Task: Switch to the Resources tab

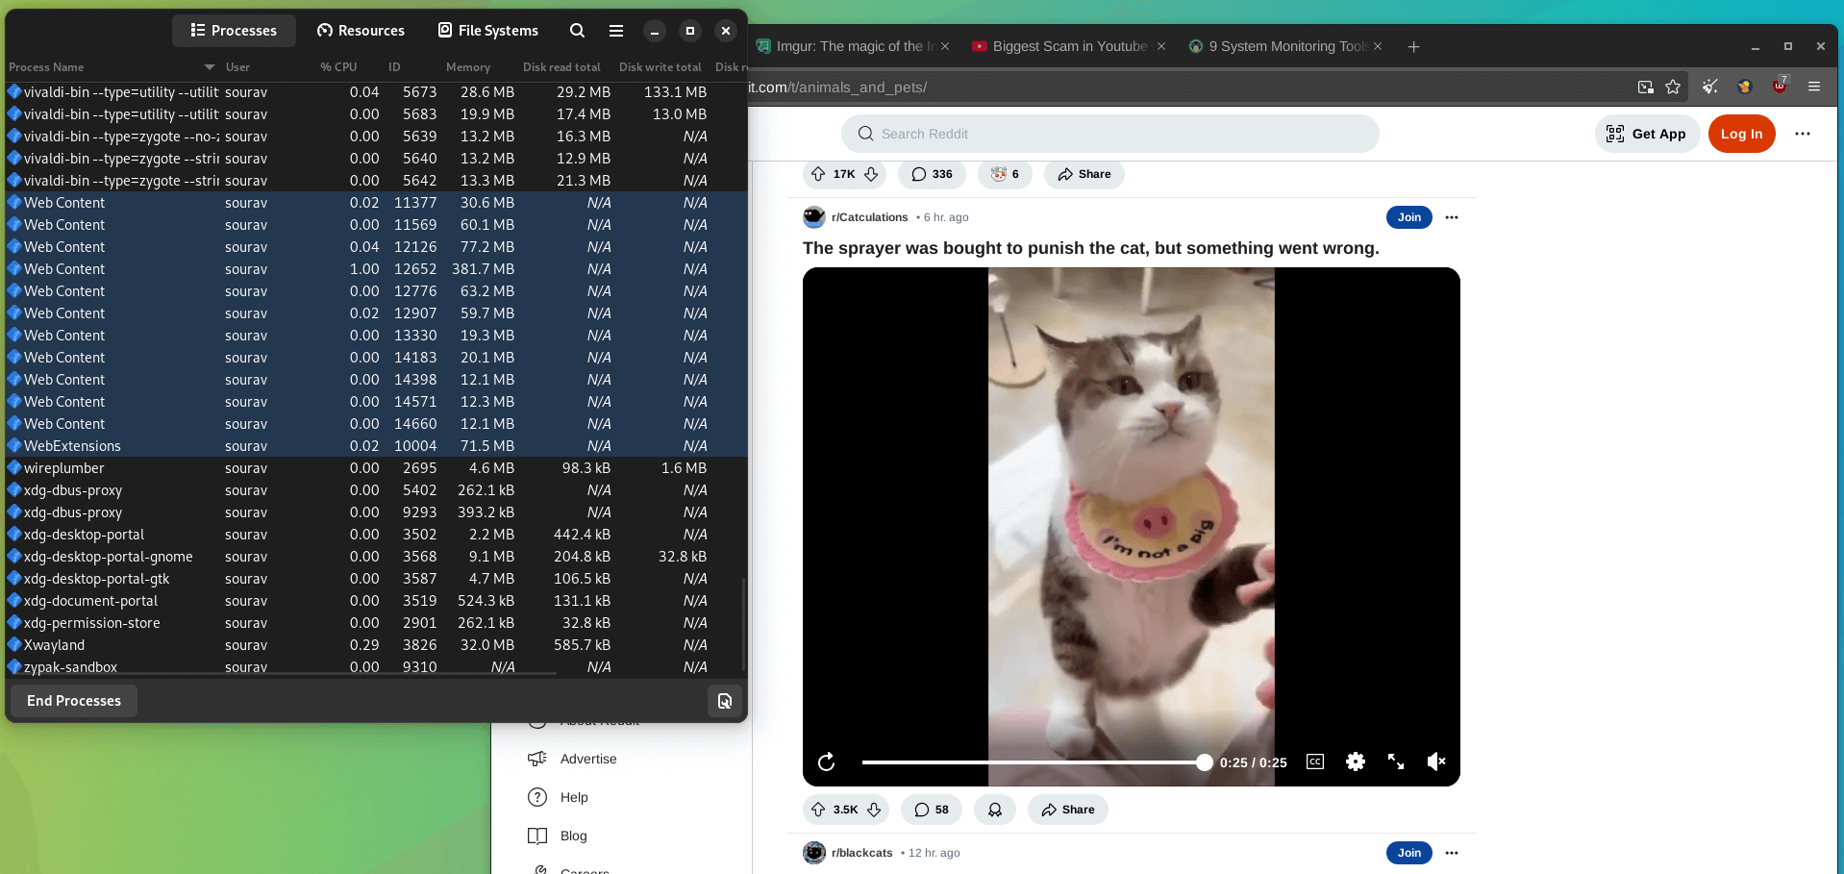Action: point(361,31)
